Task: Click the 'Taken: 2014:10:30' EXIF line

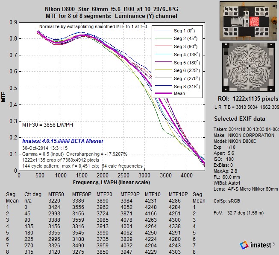Action: pos(246,129)
